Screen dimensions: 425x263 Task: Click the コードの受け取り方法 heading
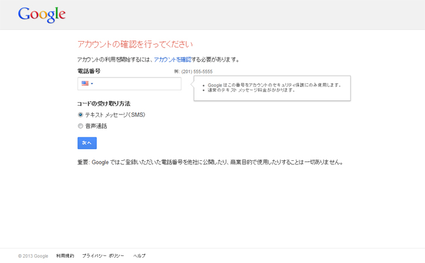point(104,103)
